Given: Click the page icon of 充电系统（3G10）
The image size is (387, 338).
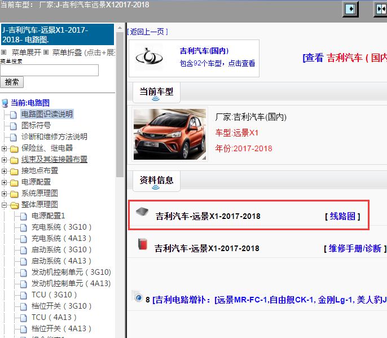Looking at the screenshot, I should tap(24, 227).
